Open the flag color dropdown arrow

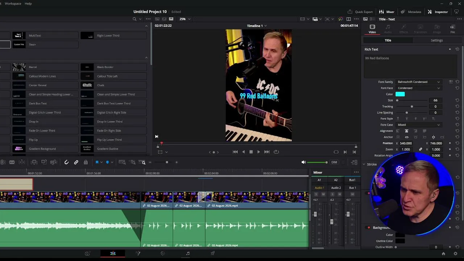click(x=101, y=162)
